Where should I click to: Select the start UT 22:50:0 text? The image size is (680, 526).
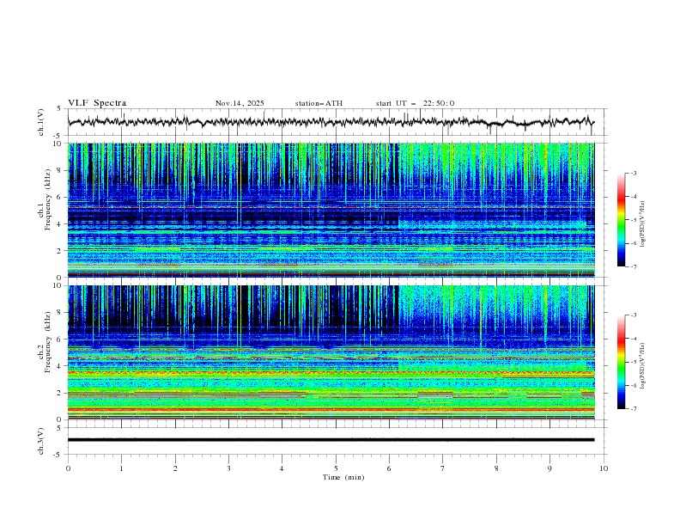415,103
